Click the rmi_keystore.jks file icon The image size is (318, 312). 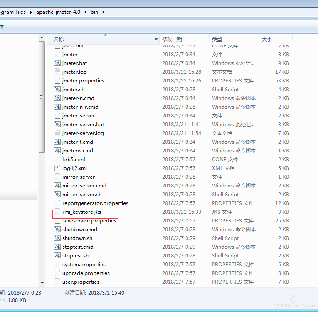click(x=57, y=212)
